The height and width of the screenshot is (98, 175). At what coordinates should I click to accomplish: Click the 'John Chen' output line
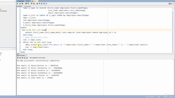[35, 78]
